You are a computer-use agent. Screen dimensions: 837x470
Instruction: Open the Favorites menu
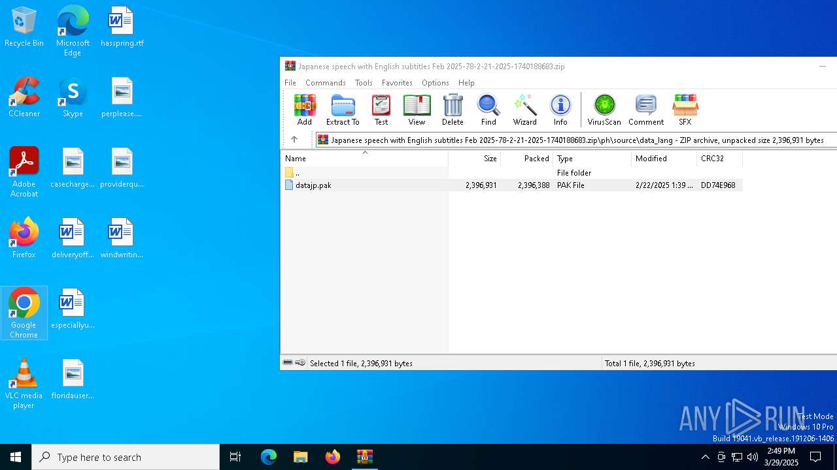[397, 83]
